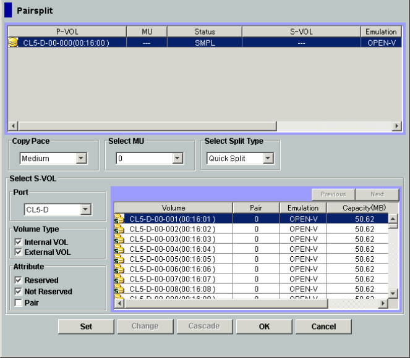Sort by the Capacity(MB) column header

click(364, 208)
